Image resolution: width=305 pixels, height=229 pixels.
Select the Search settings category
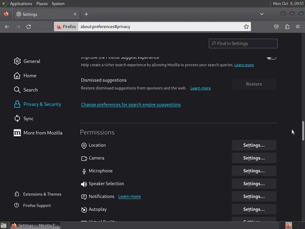30,90
